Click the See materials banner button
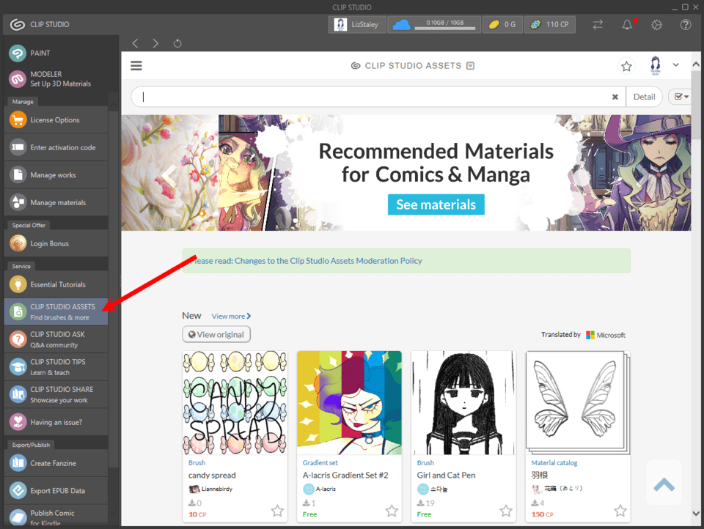 (x=436, y=204)
